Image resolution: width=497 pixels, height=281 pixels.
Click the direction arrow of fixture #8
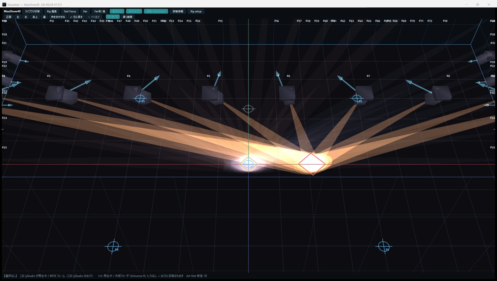419,87
